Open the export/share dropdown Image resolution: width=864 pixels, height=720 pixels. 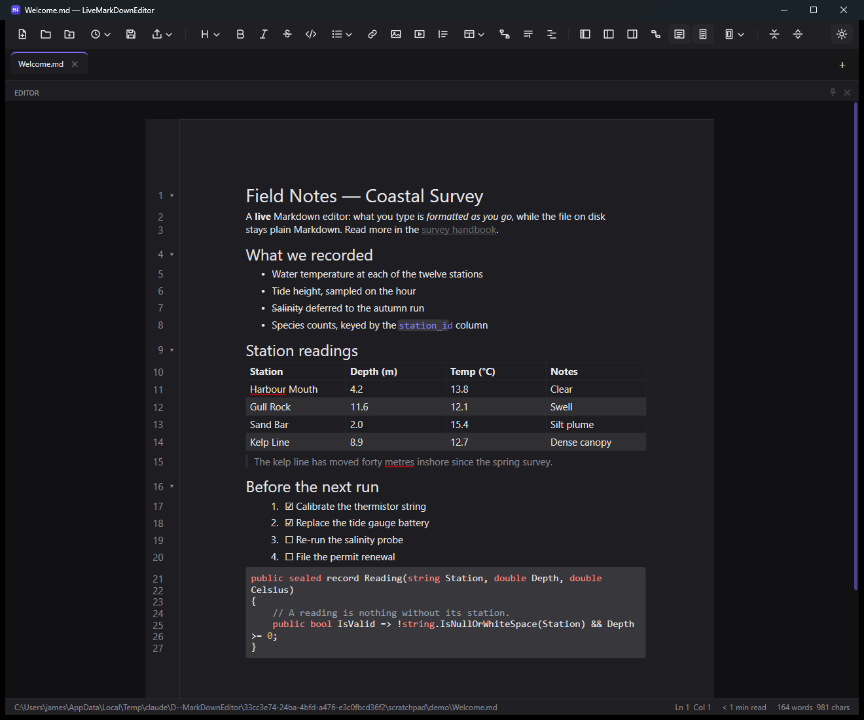coord(162,34)
